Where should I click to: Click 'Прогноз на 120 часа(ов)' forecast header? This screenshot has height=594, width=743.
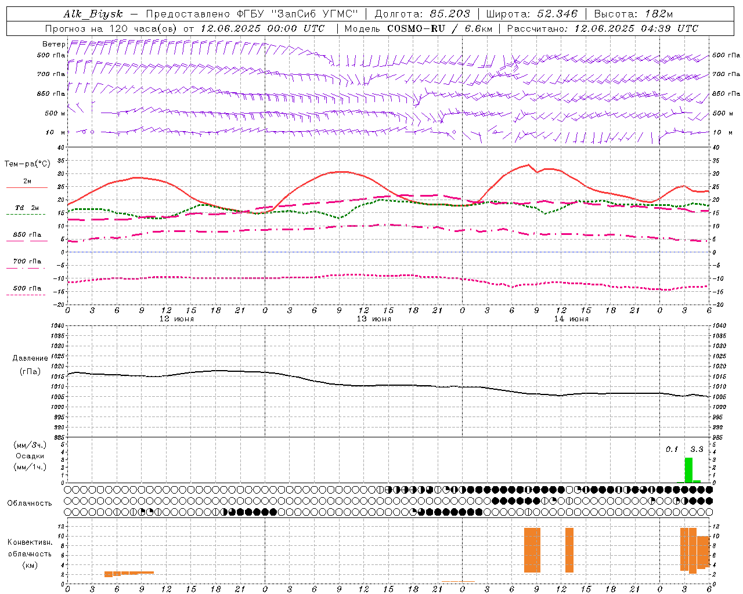pyautogui.click(x=112, y=28)
